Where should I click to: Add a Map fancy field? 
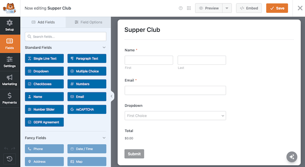click(x=87, y=162)
